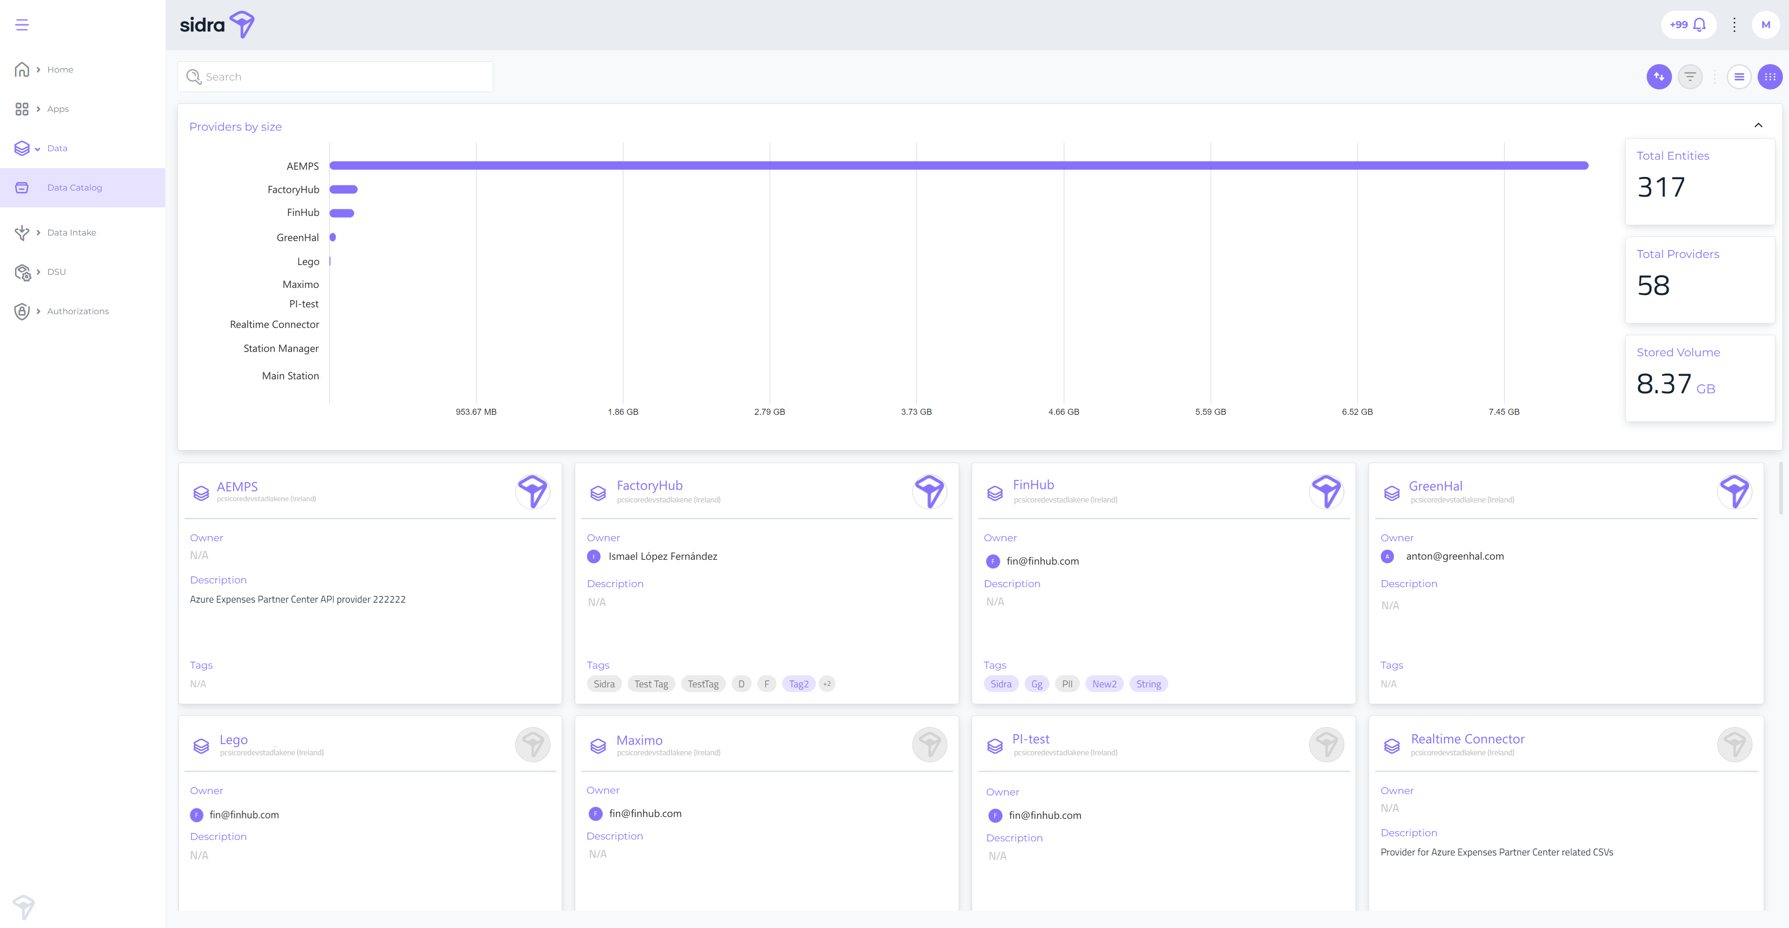Switch to list view

1739,76
